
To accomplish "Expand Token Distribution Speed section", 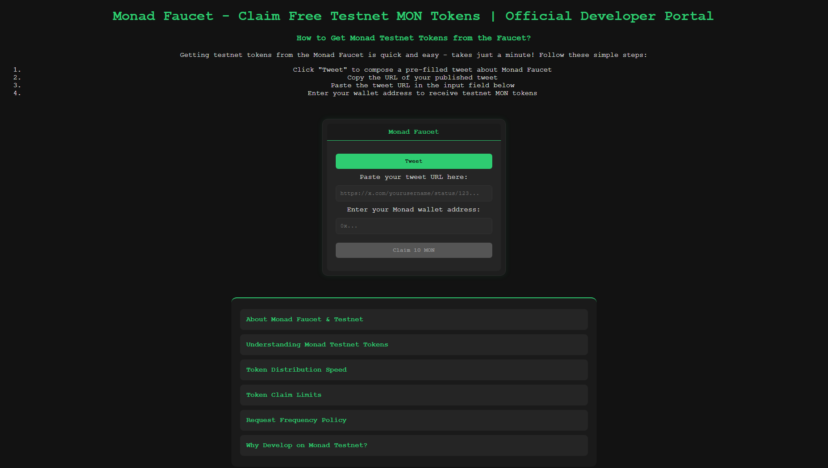I will [x=414, y=370].
